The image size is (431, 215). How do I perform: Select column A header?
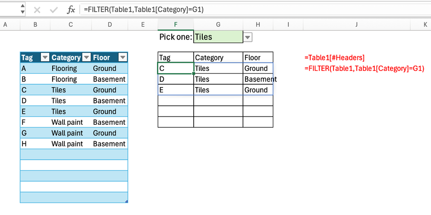point(5,25)
